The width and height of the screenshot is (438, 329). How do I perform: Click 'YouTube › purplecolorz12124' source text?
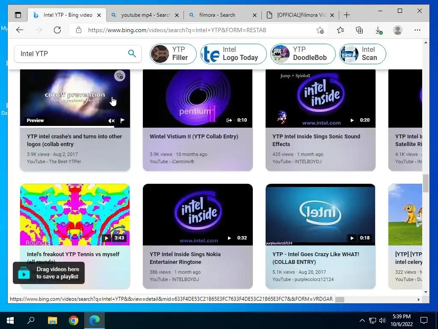[x=303, y=279]
